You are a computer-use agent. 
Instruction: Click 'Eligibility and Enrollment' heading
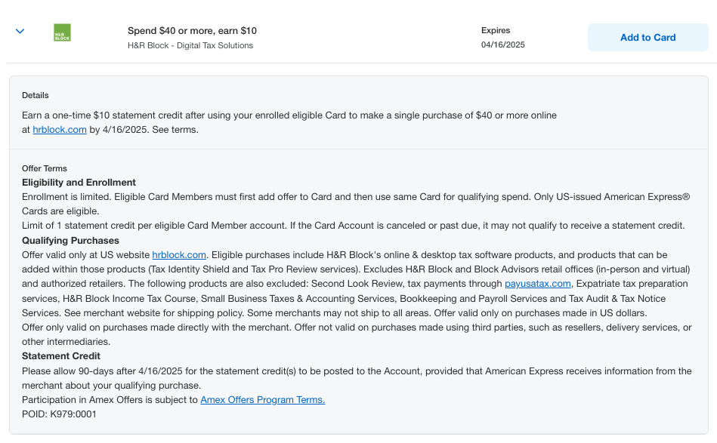click(79, 183)
